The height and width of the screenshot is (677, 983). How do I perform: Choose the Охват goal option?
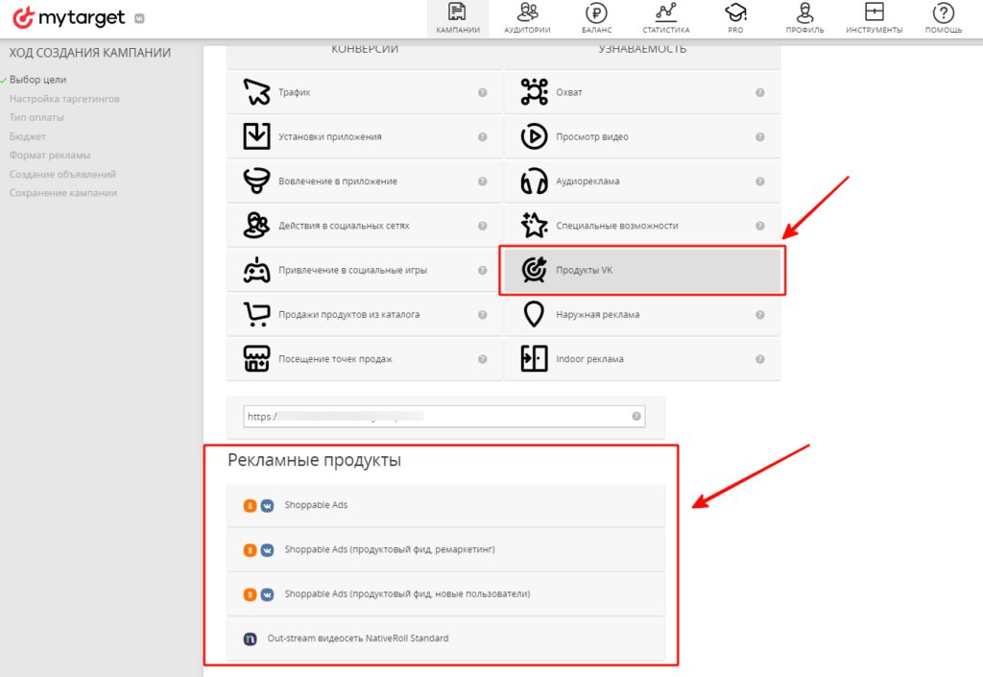coord(642,92)
